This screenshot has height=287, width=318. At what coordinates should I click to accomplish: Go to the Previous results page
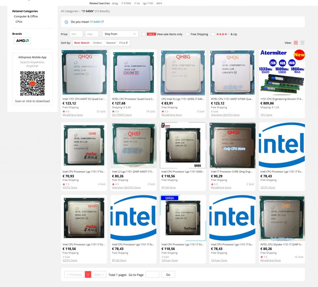click(x=74, y=274)
